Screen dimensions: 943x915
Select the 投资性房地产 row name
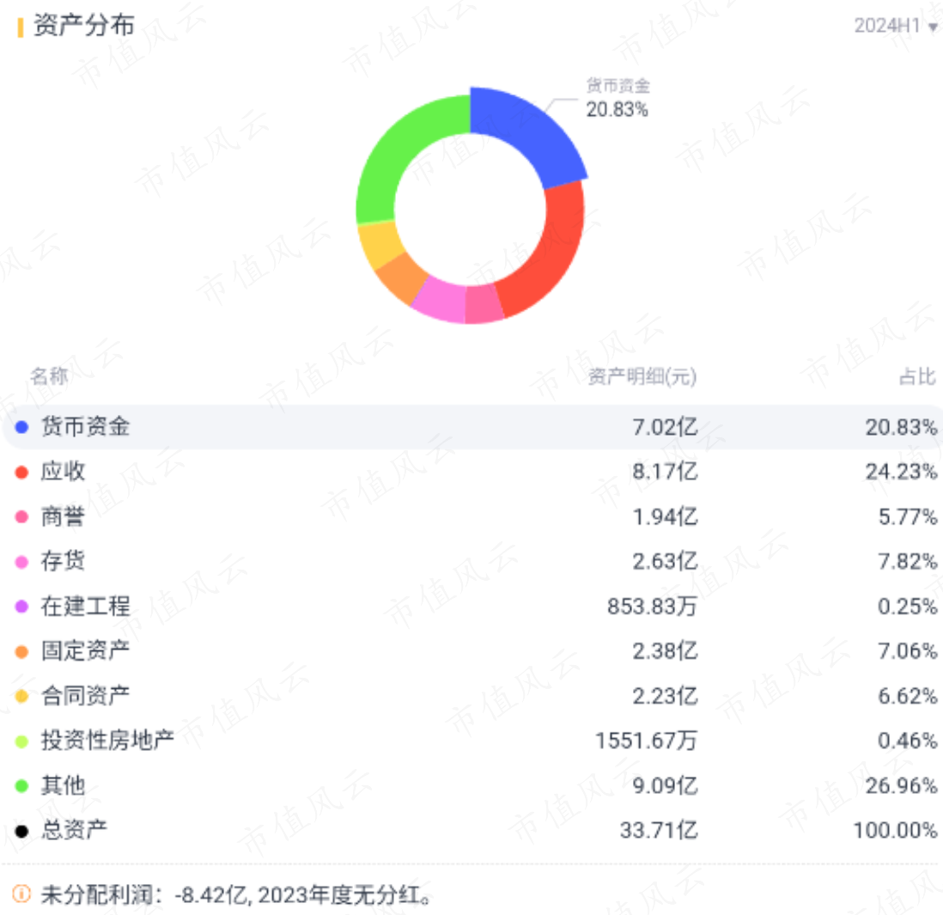107,740
